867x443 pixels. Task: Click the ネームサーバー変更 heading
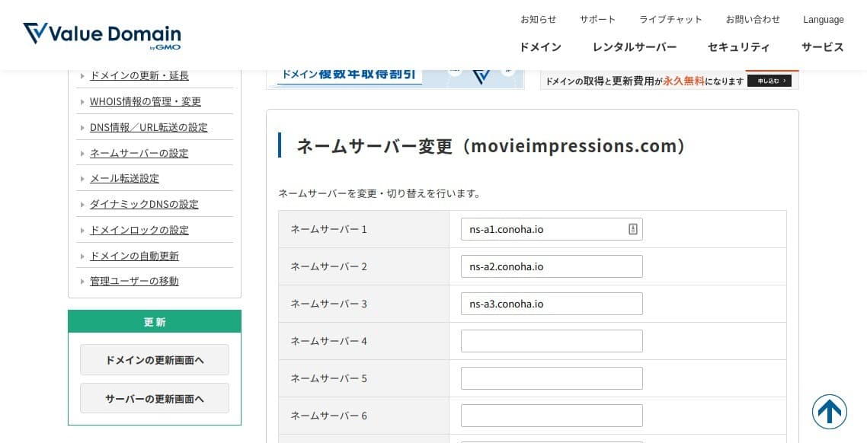tap(491, 146)
